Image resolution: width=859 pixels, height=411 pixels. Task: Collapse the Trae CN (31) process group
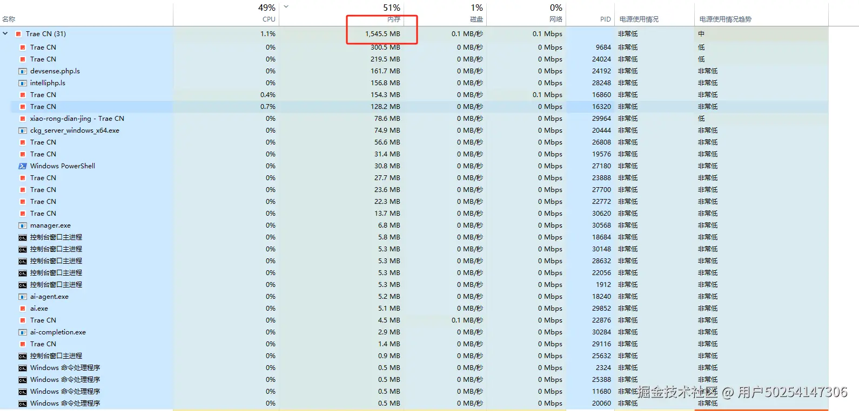[x=5, y=33]
